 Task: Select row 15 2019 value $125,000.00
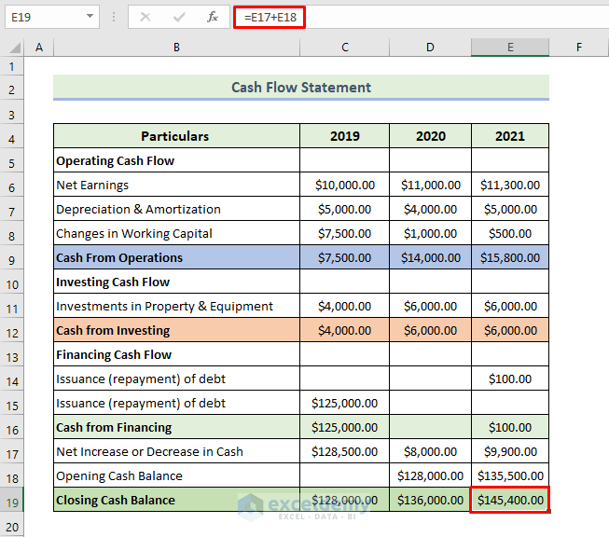(344, 403)
